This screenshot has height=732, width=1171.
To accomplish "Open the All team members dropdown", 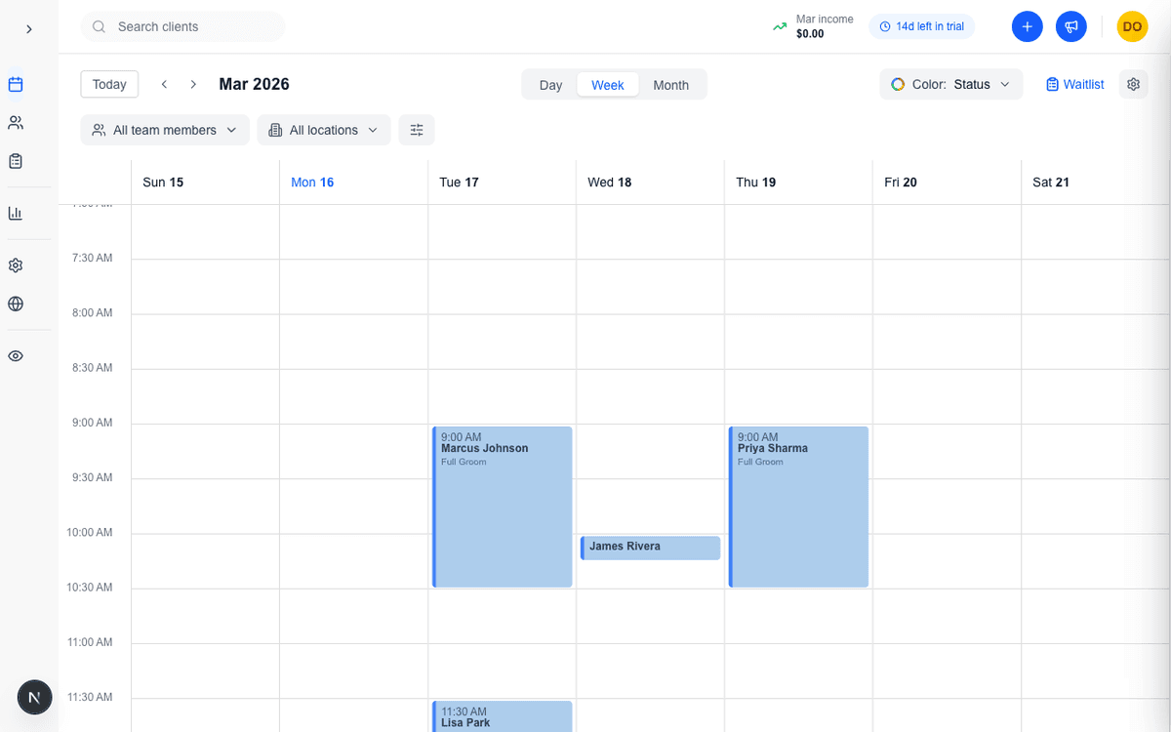I will click(x=164, y=129).
